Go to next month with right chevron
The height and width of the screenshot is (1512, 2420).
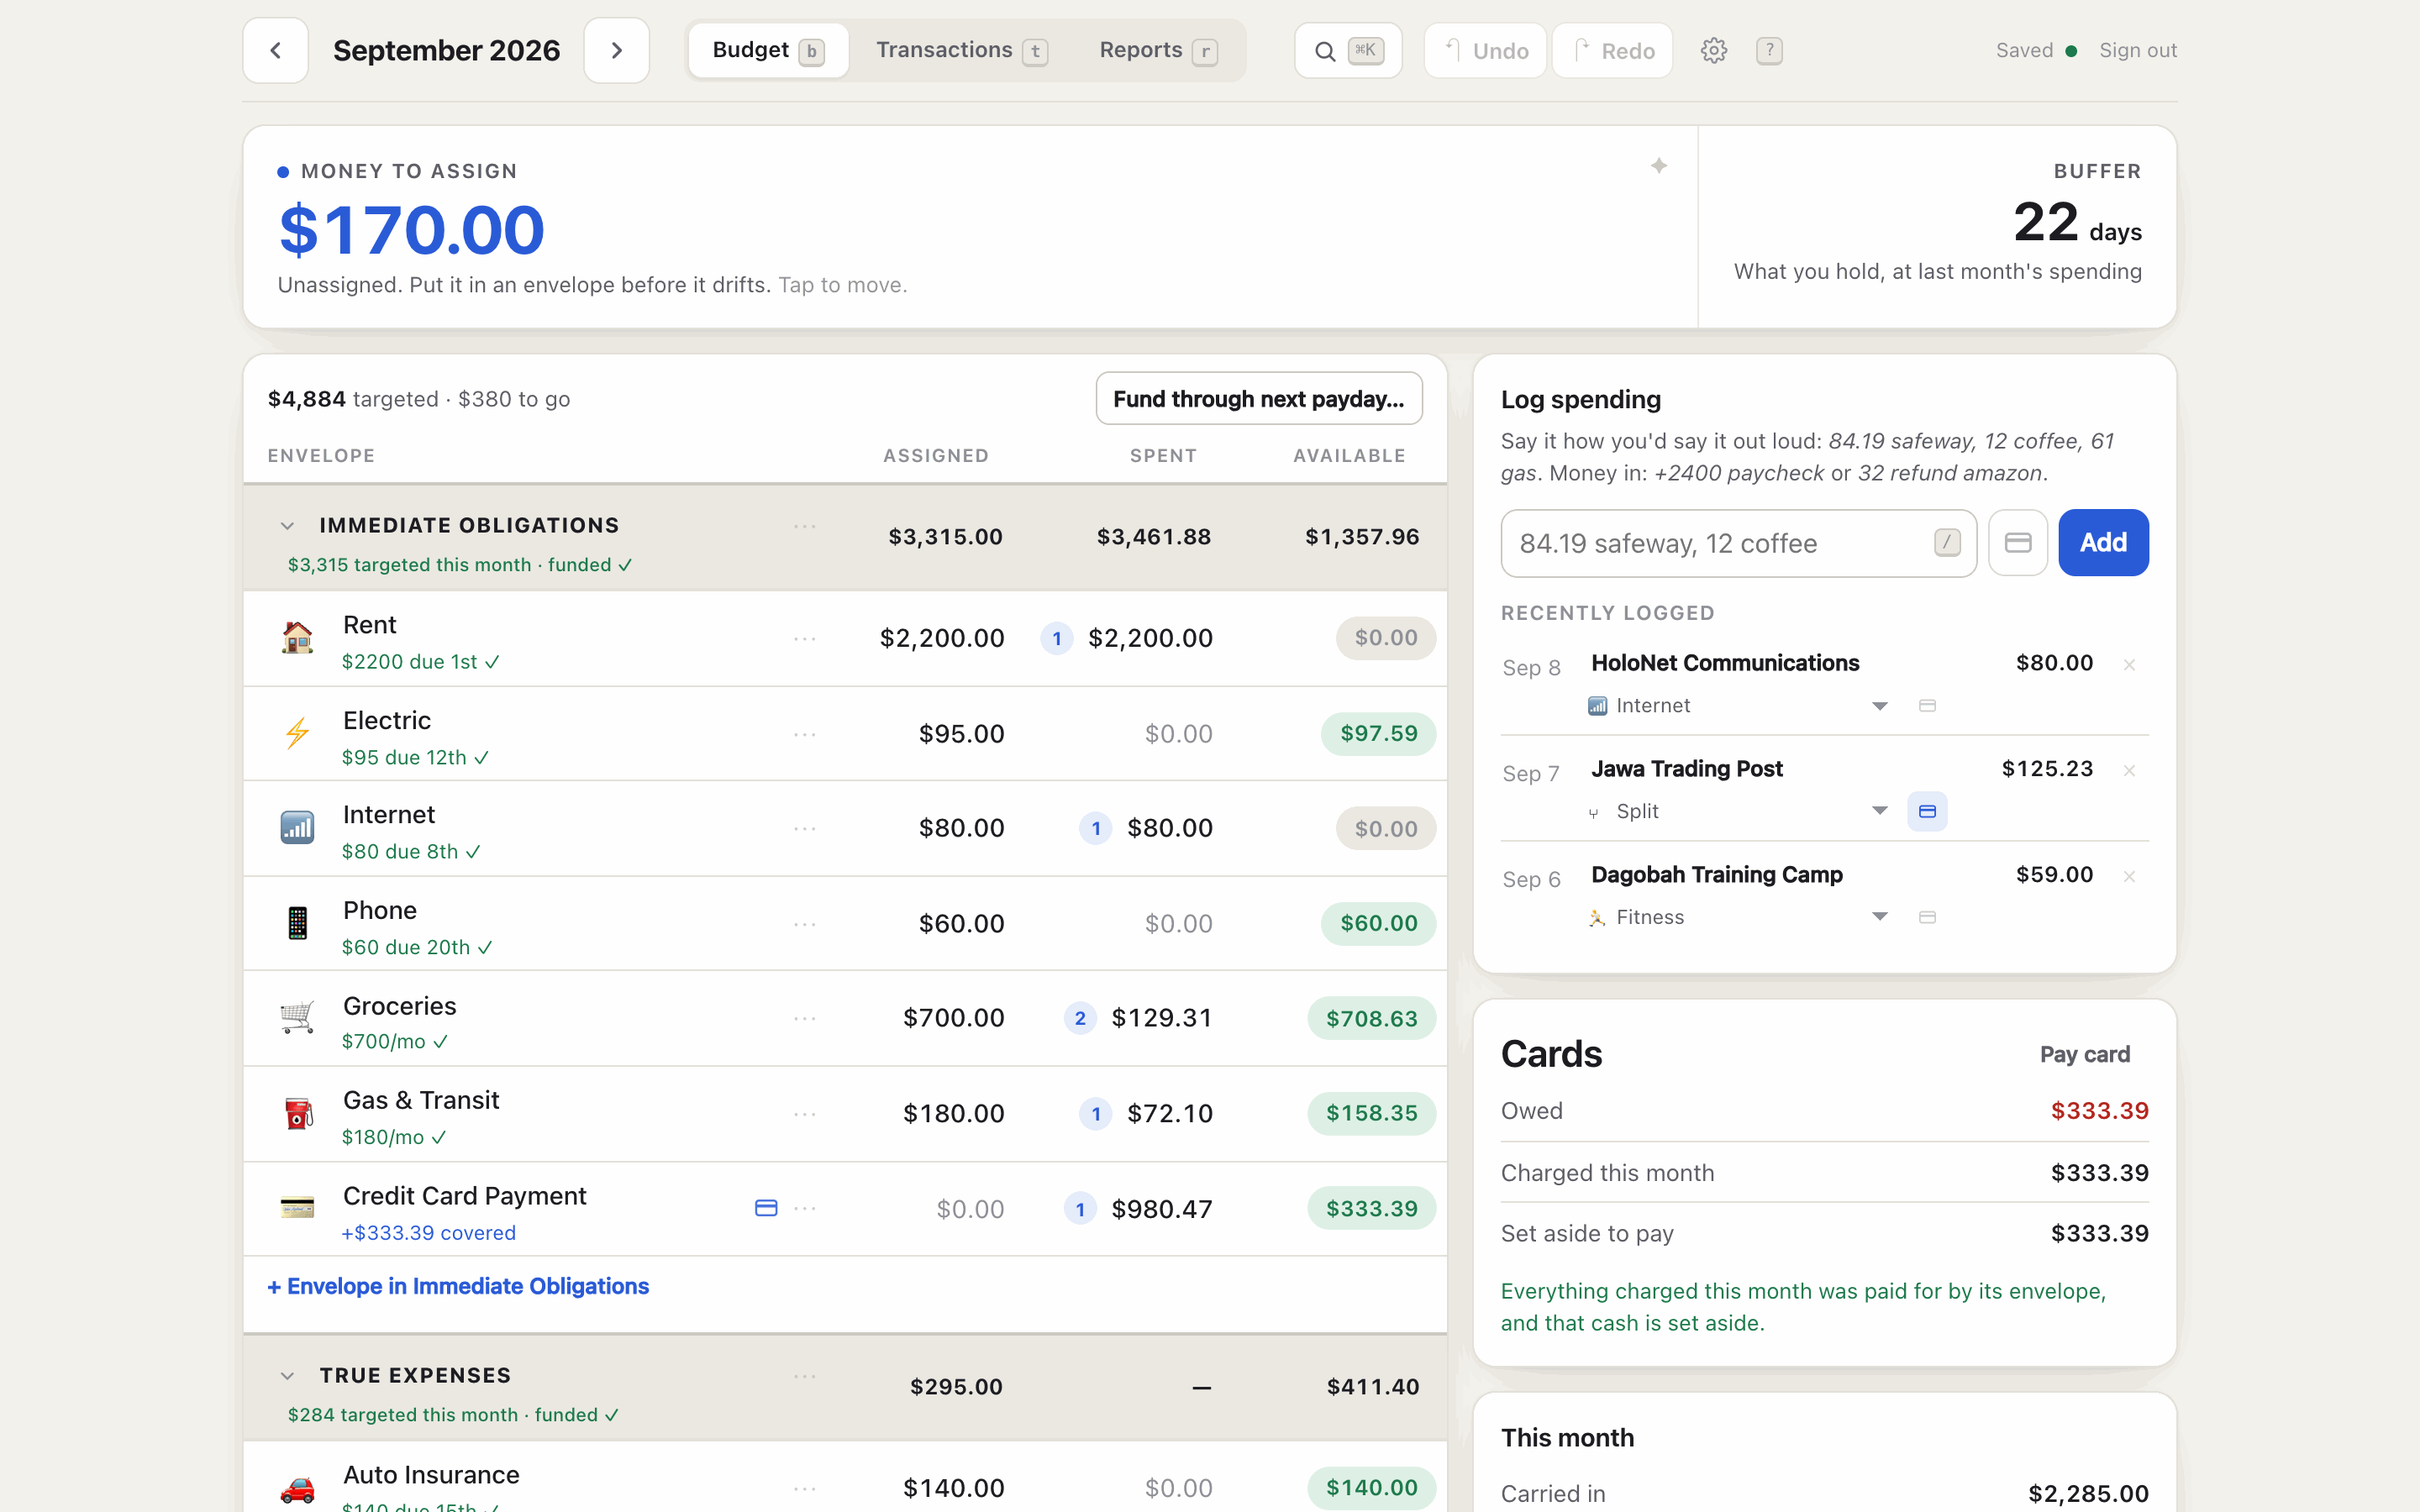coord(616,50)
